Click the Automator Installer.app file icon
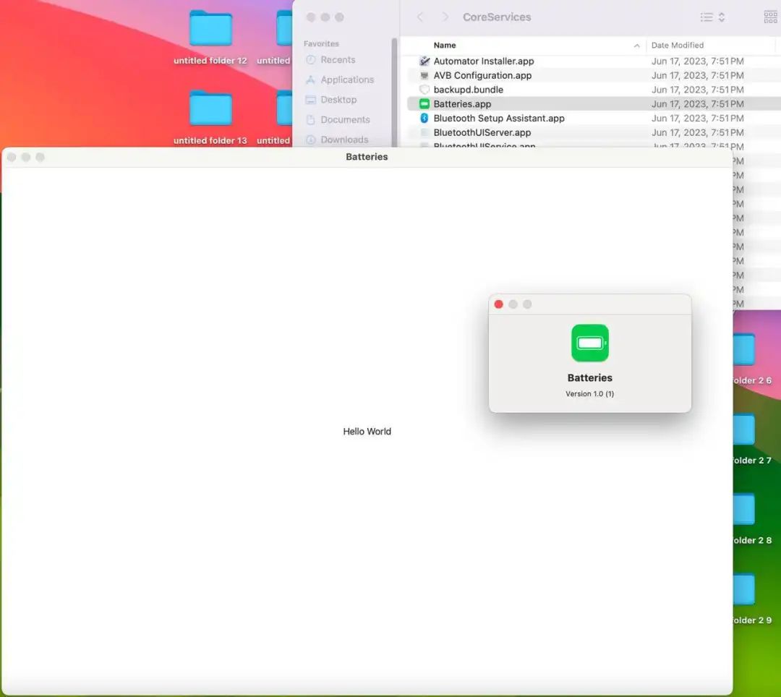781x697 pixels. tap(424, 61)
